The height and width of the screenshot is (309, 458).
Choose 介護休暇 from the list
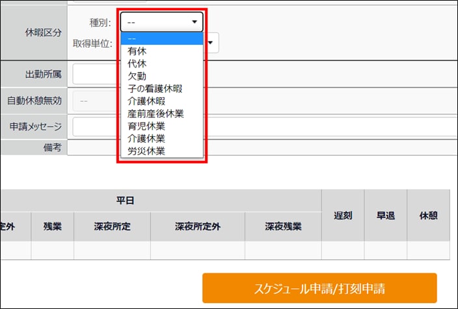[x=161, y=101]
